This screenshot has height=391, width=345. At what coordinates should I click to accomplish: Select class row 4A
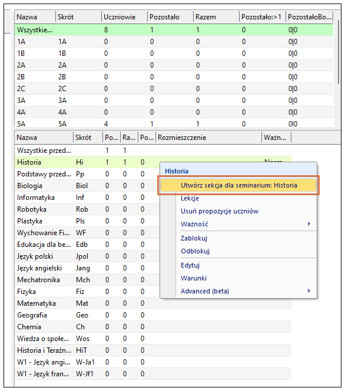pos(174,112)
